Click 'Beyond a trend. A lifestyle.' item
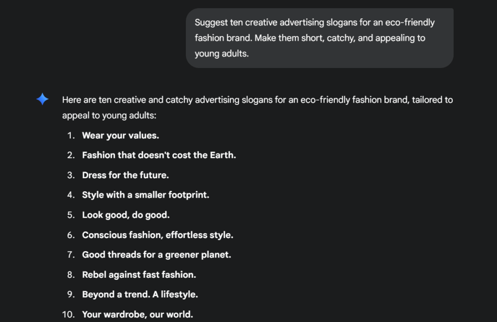 pyautogui.click(x=140, y=295)
